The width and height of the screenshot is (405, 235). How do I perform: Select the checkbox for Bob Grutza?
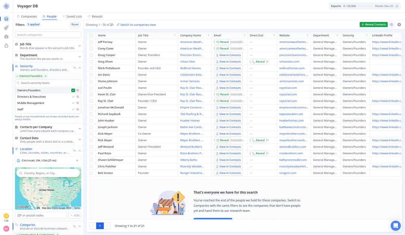pos(91,173)
